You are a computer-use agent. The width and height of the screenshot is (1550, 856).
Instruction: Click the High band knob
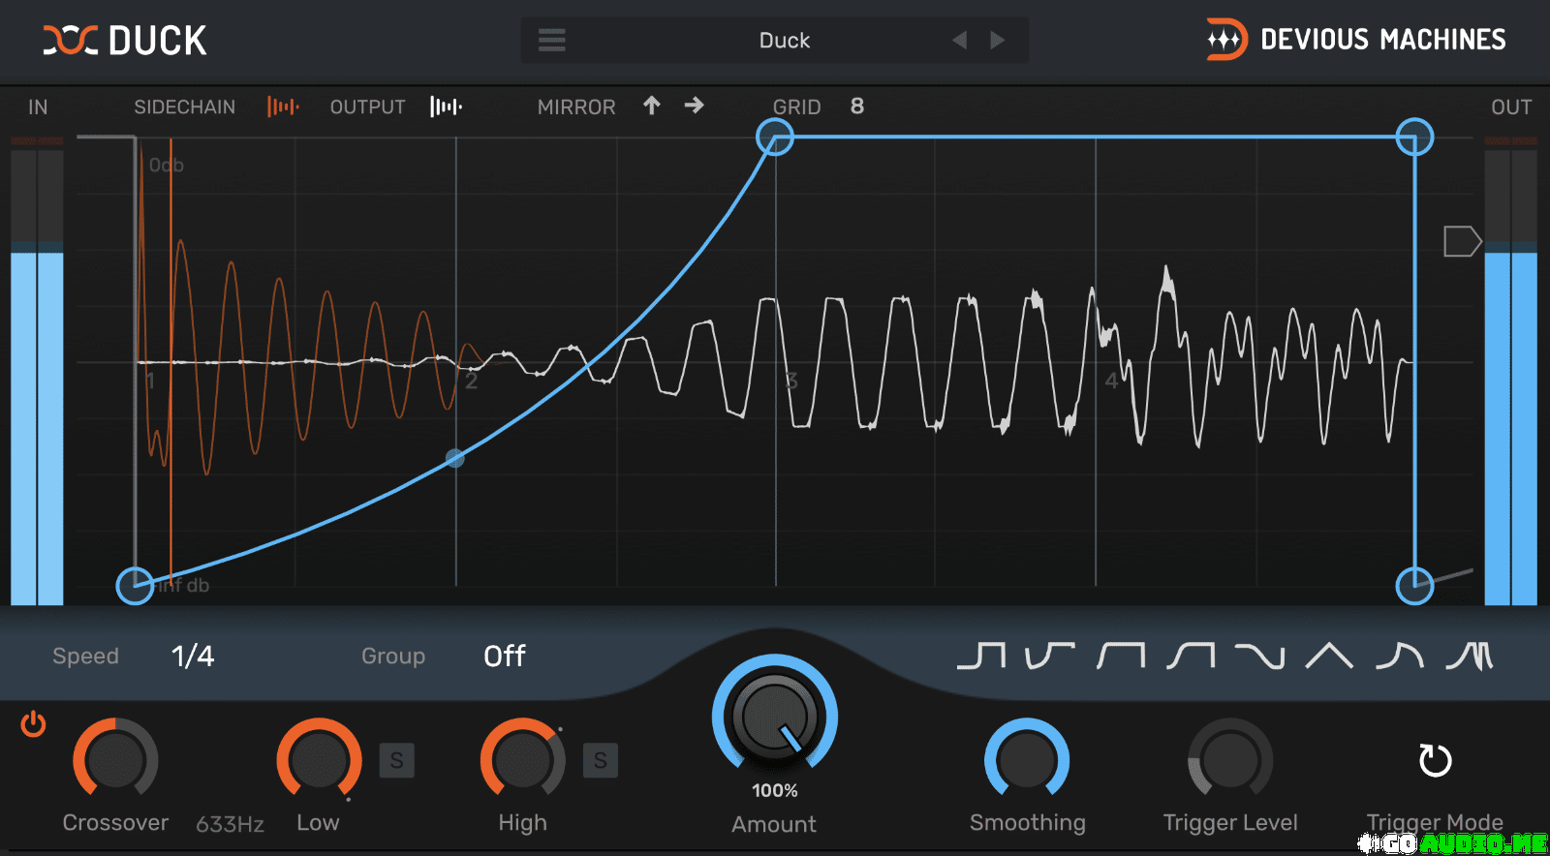tap(522, 760)
